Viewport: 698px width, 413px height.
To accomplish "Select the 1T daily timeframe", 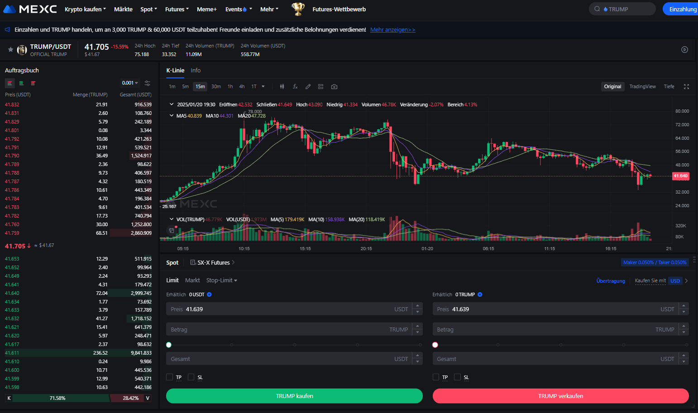I will [254, 86].
